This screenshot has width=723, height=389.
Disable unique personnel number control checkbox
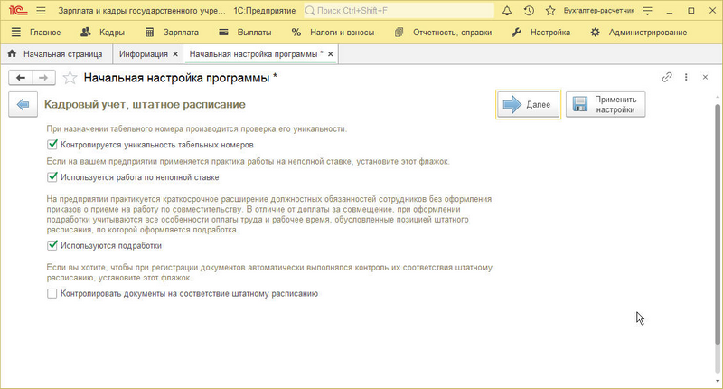pyautogui.click(x=52, y=145)
